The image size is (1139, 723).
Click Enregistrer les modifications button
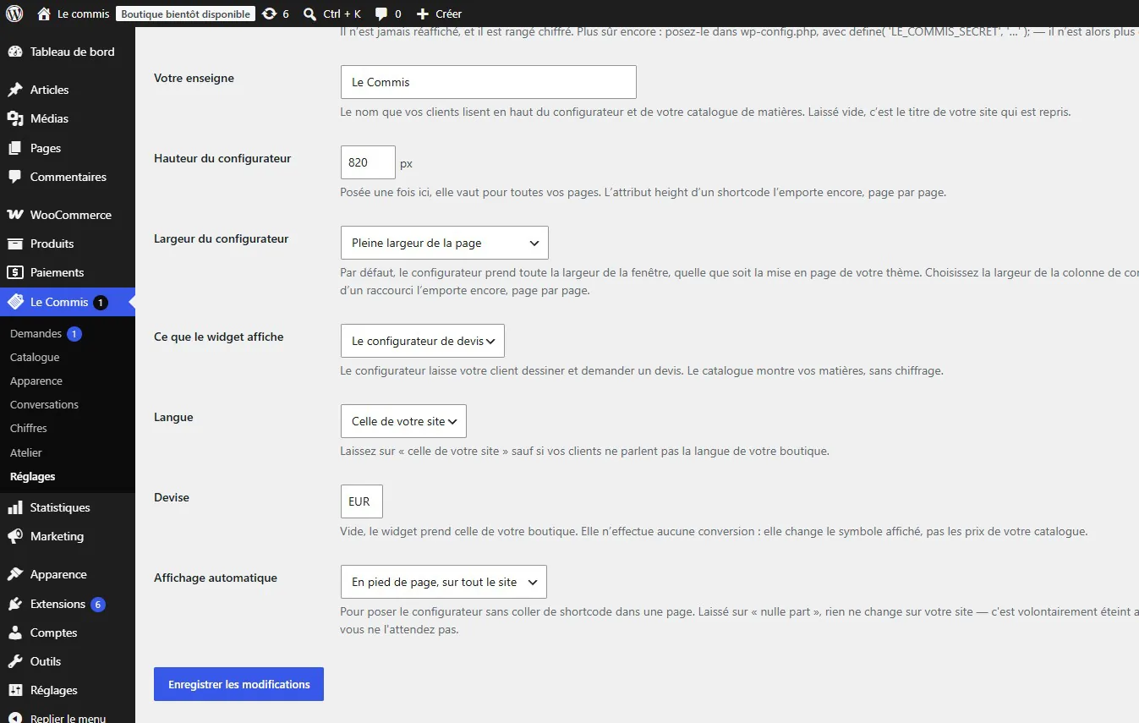(x=238, y=684)
